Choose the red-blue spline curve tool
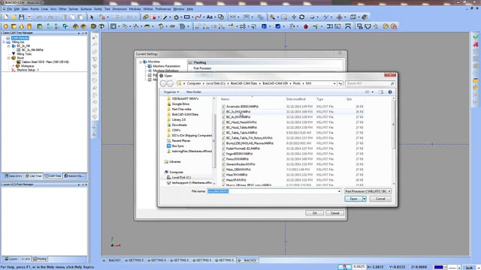Viewport: 481px width, 270px height. 198,17
